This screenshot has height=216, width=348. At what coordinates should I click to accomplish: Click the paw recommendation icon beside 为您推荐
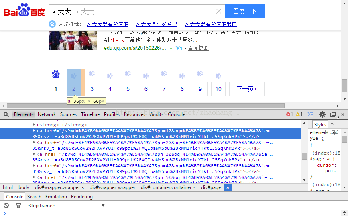(52, 24)
